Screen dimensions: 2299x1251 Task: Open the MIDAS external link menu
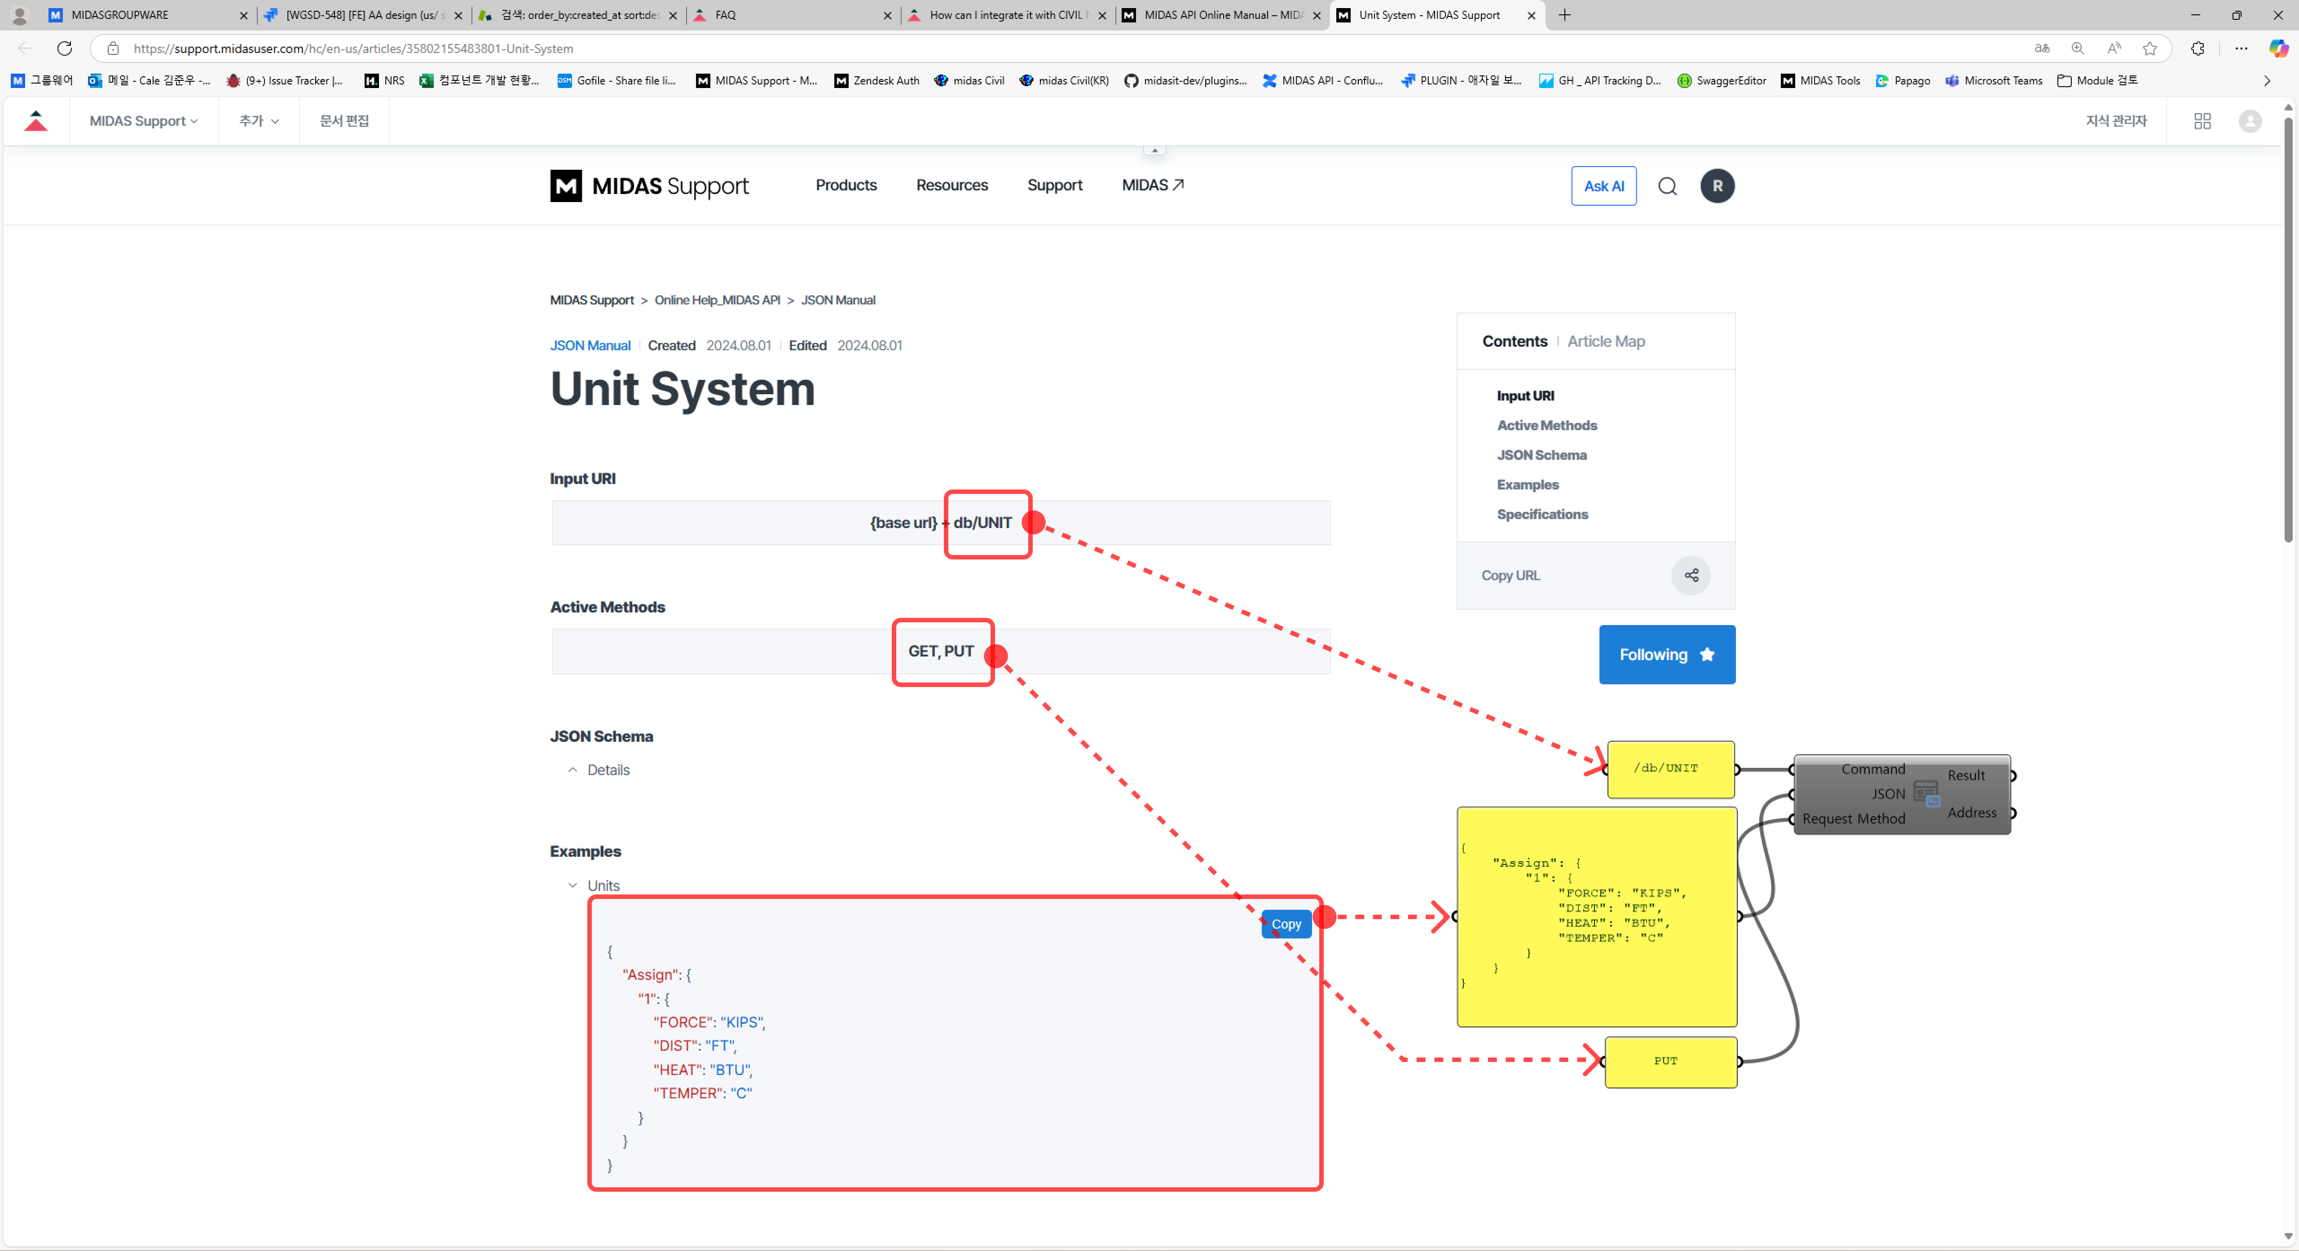click(x=1152, y=185)
